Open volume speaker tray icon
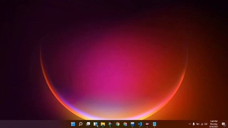This screenshot has height=128, width=228. coord(206,124)
